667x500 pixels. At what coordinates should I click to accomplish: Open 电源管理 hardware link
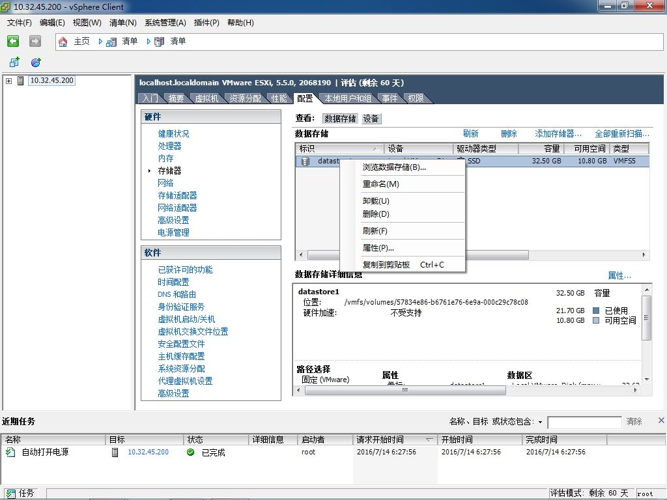pyautogui.click(x=173, y=232)
